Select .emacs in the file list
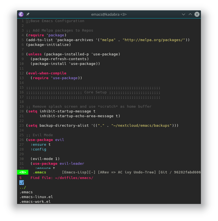The width and height of the screenshot is (218, 221). point(26,192)
